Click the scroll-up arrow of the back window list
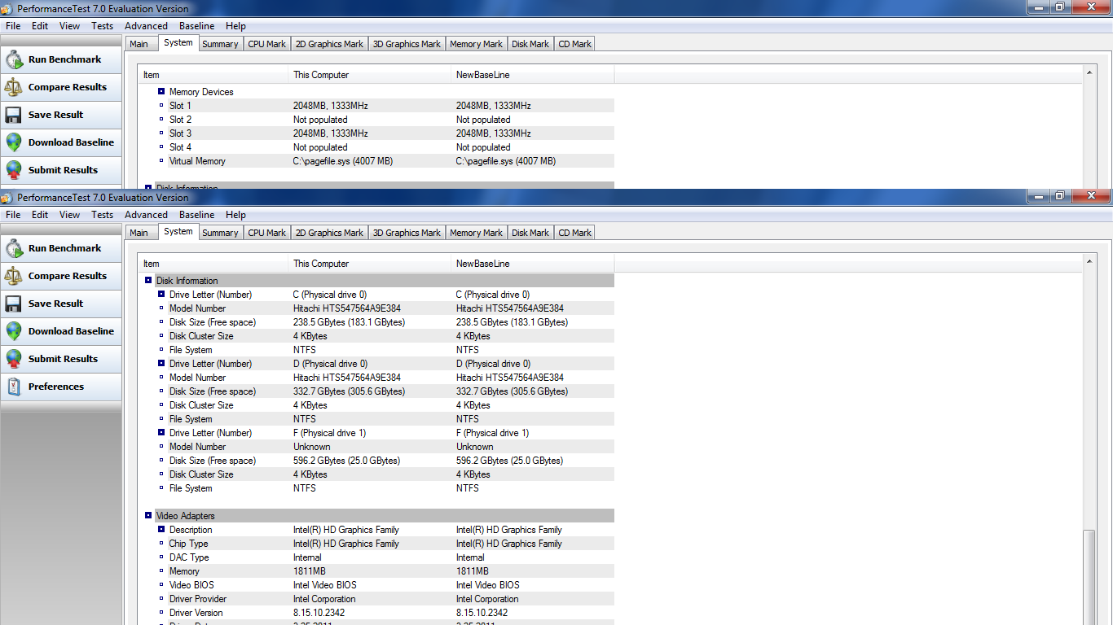 point(1090,72)
